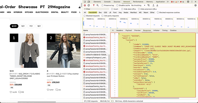Image resolution: width=198 pixels, height=103 pixels.
Task: Check Blocked response cookies
Action: point(158,12)
